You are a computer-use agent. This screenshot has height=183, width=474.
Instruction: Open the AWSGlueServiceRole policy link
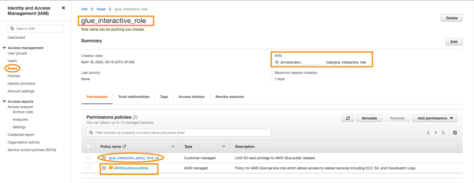(x=131, y=168)
